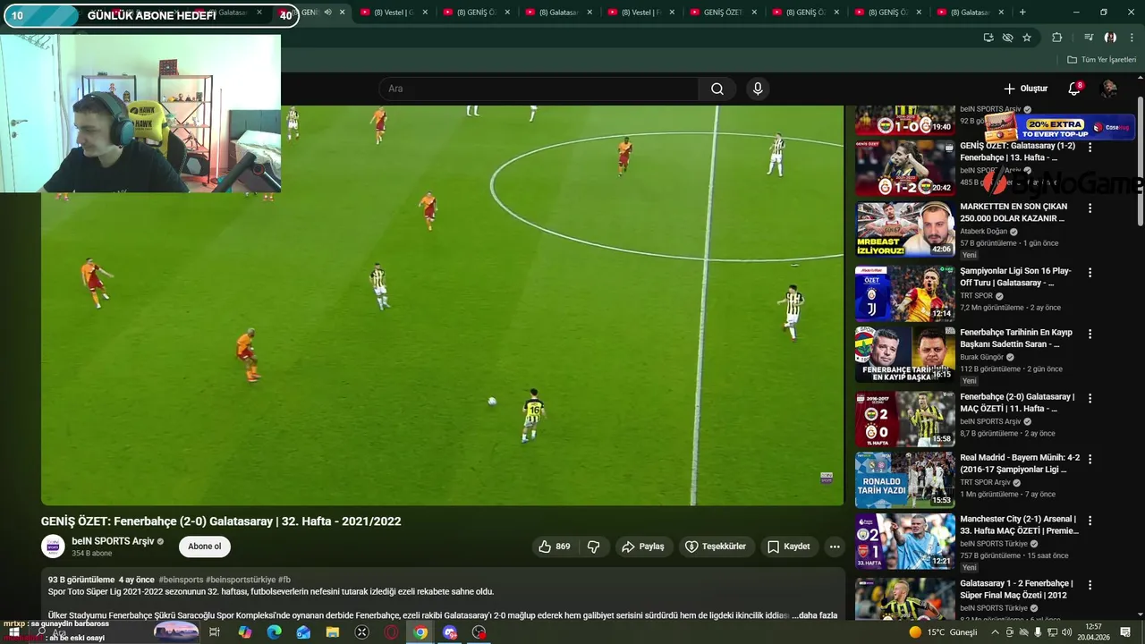Click the #fb hashtag link
1145x644 pixels.
click(284, 580)
